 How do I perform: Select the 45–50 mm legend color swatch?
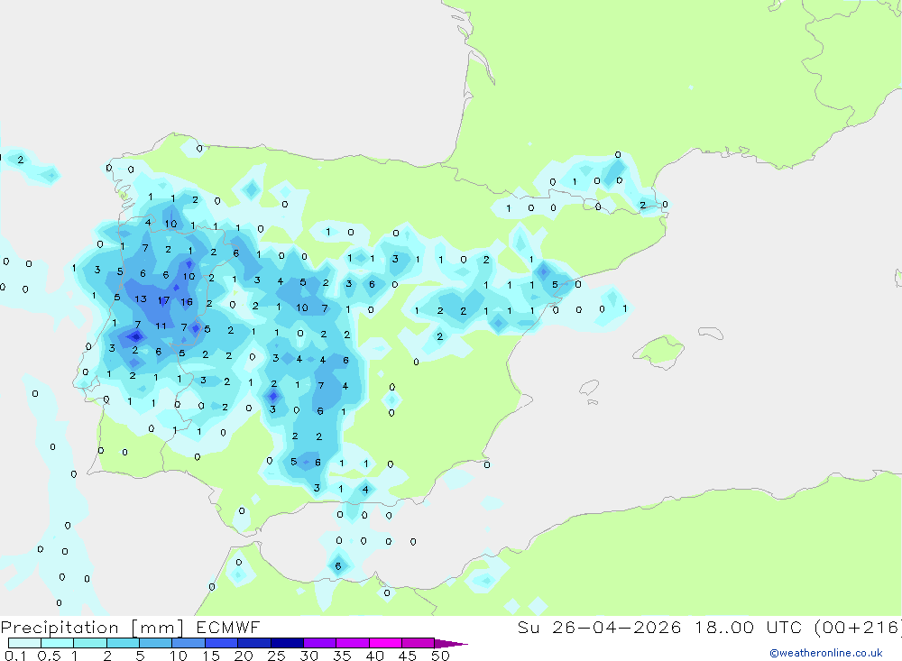(419, 643)
